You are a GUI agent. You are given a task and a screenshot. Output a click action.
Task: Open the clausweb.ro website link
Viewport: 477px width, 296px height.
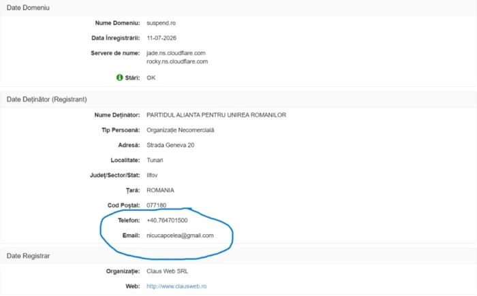coord(176,286)
